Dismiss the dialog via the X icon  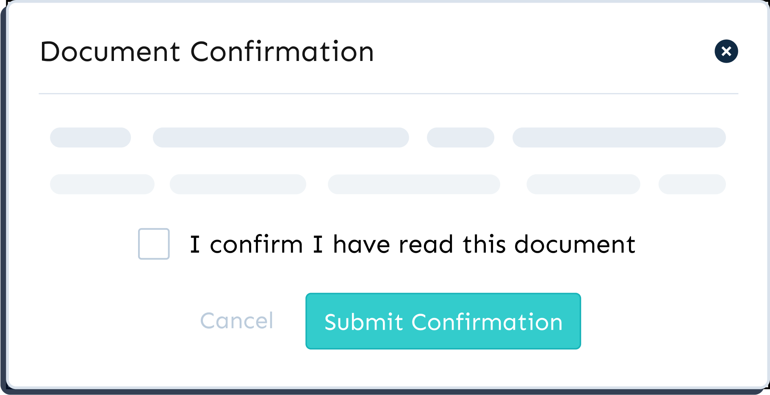coord(726,52)
